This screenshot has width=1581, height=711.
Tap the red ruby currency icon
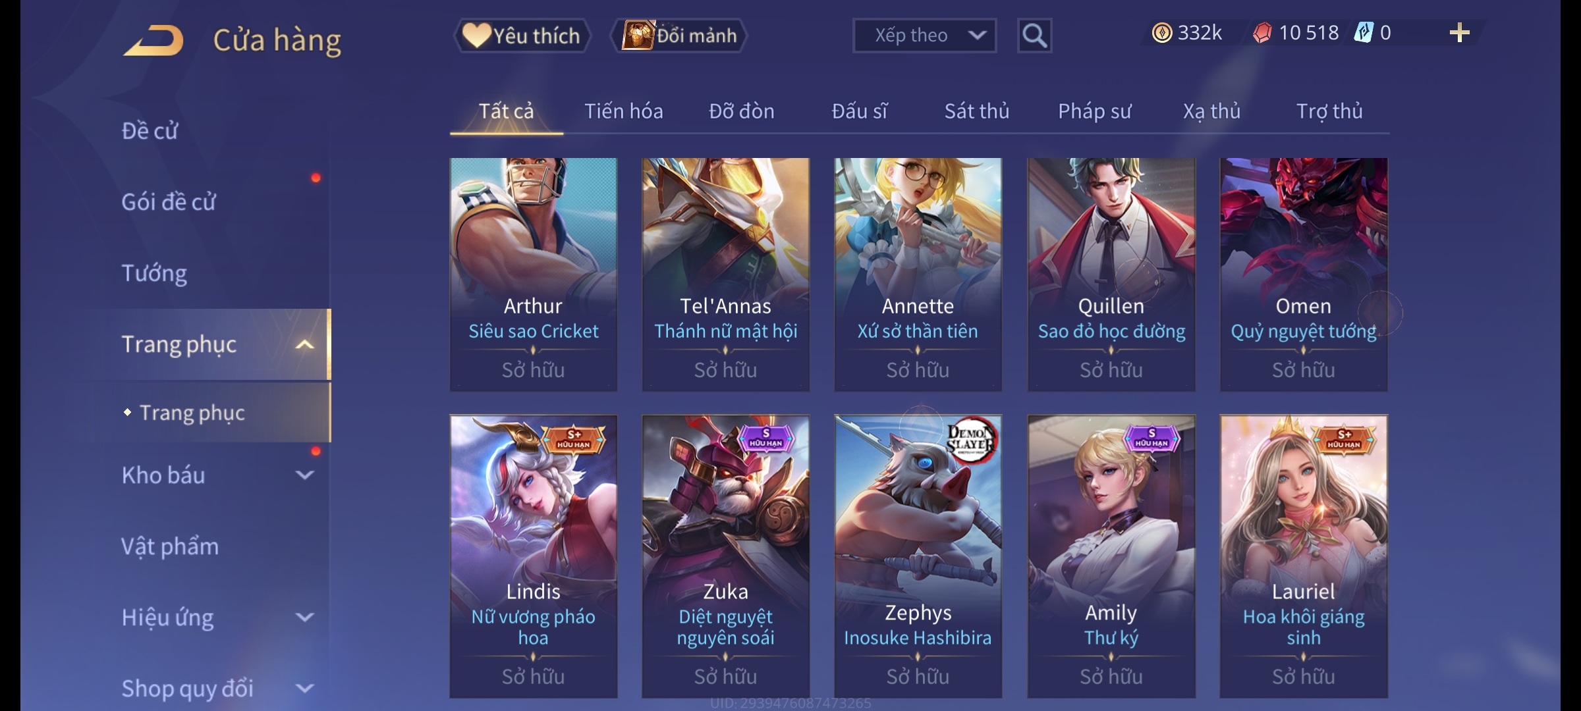(x=1262, y=33)
